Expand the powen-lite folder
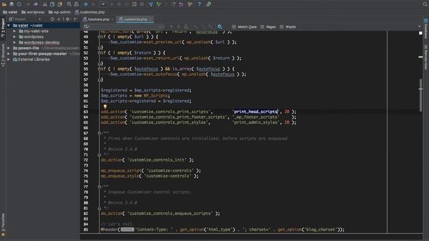The image size is (429, 241). pyautogui.click(x=9, y=48)
